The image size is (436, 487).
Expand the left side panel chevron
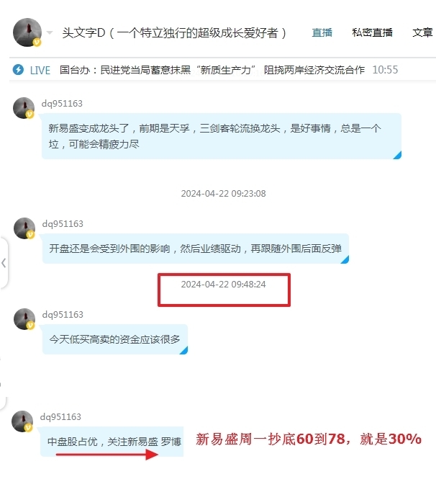click(4, 263)
